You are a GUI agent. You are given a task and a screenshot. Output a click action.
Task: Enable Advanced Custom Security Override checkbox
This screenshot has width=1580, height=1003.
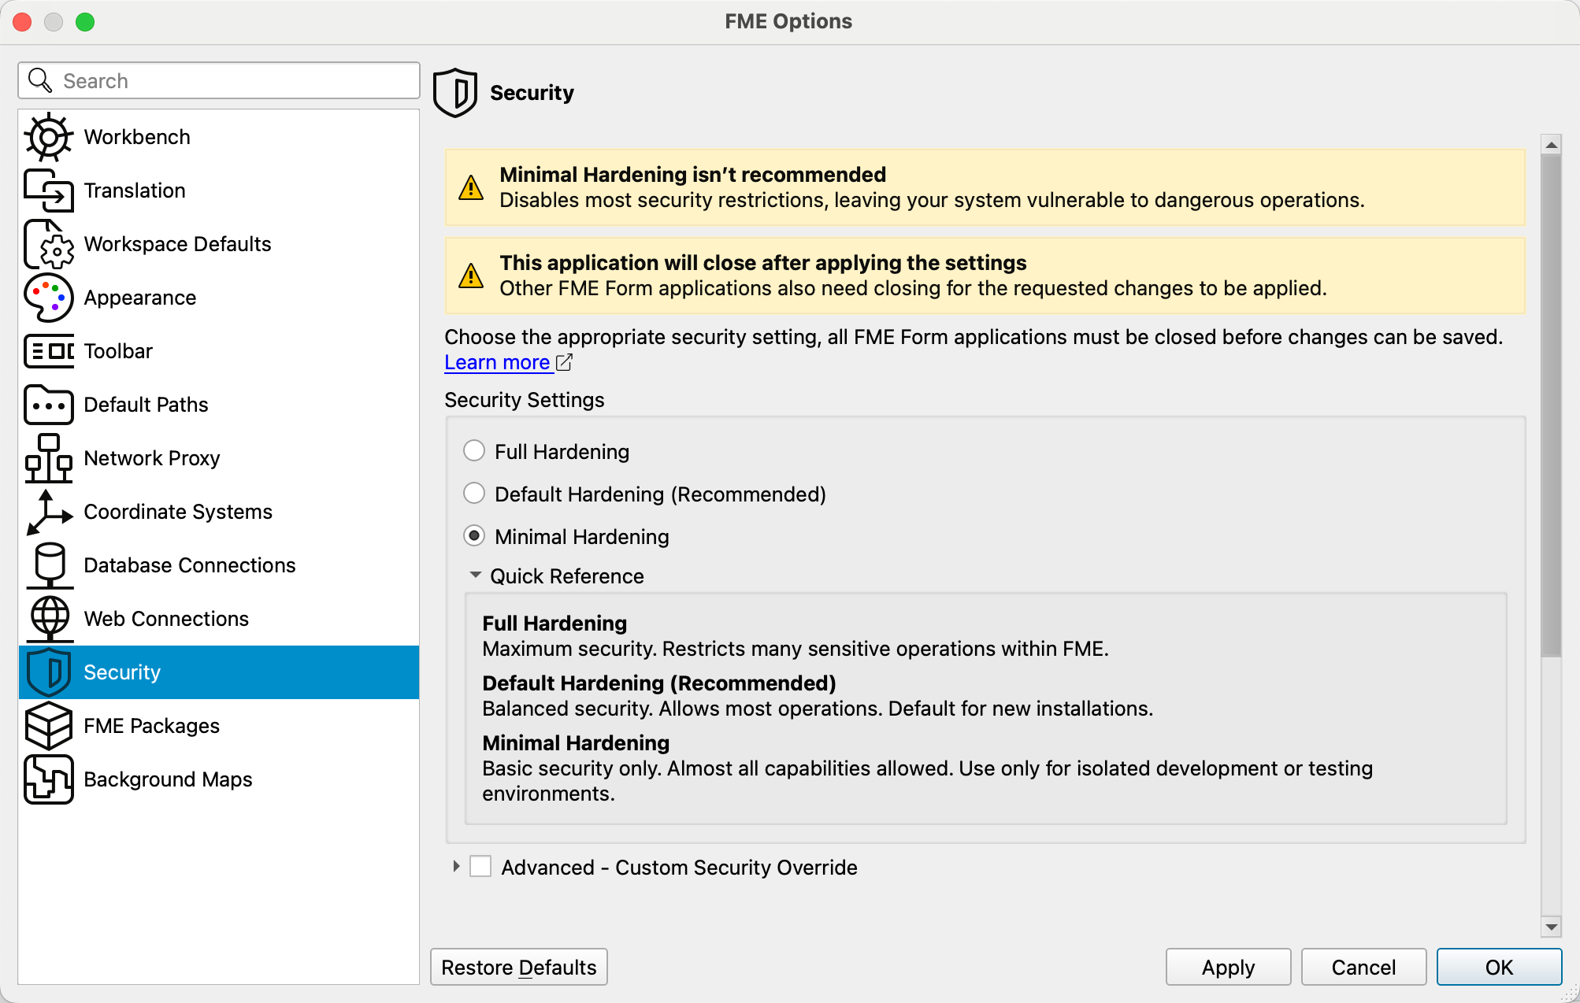[x=480, y=867]
